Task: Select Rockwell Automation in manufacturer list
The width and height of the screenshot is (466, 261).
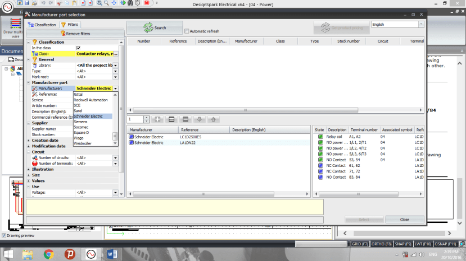Action: [x=93, y=100]
